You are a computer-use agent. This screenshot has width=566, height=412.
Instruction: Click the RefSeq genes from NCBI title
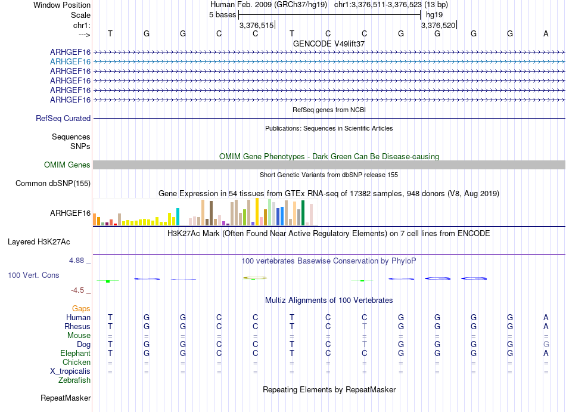click(329, 110)
